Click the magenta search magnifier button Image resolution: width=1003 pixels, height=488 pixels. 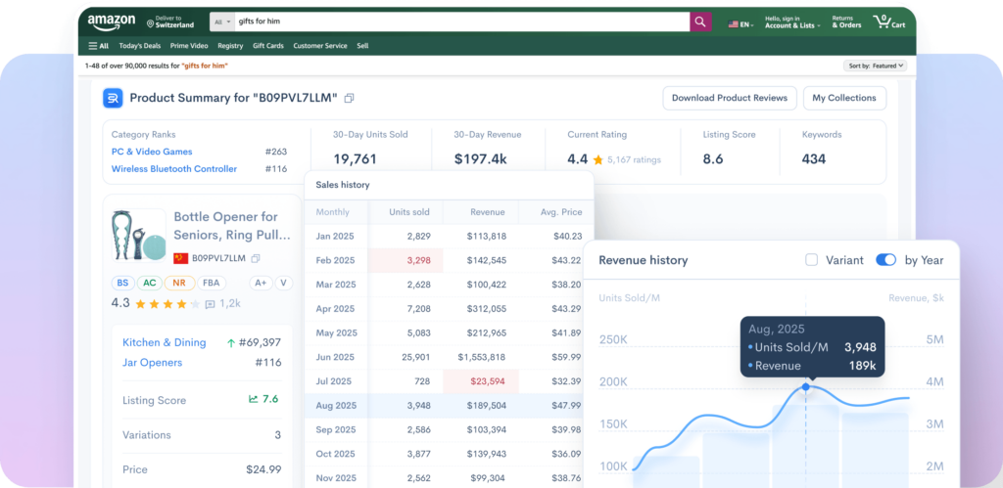(700, 22)
